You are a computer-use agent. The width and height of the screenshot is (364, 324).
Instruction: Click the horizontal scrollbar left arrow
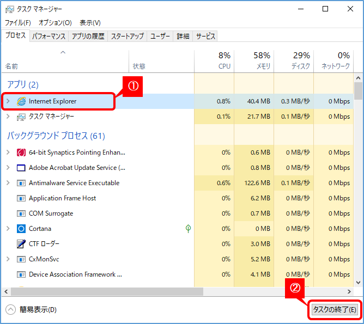tap(6, 291)
